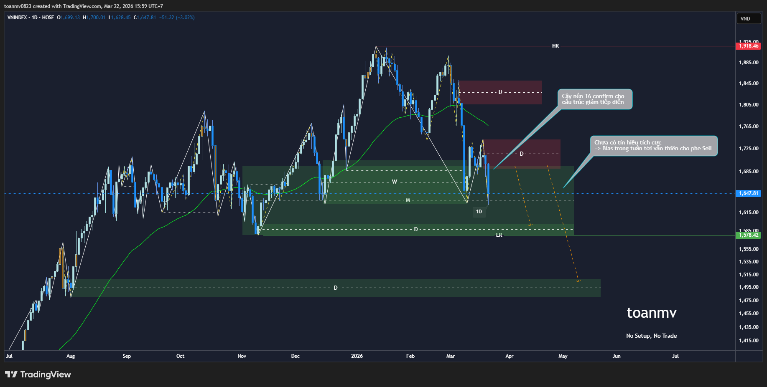Click Mar on the time axis
767x387 pixels.
coord(450,356)
